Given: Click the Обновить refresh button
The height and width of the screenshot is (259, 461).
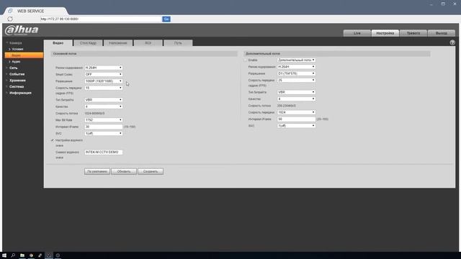Looking at the screenshot, I should pos(124,171).
